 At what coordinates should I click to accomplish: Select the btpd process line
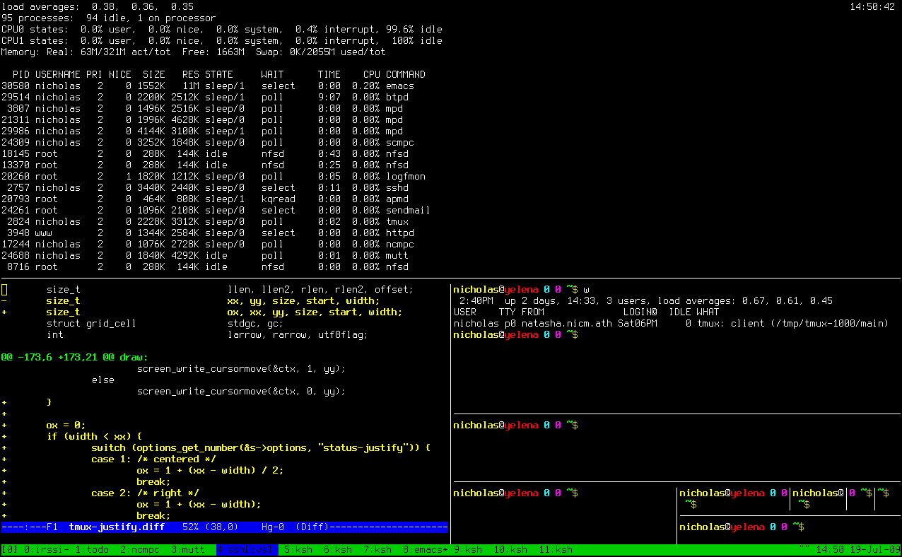[x=212, y=97]
